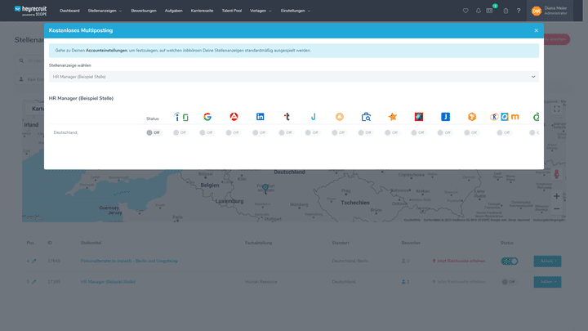This screenshot has height=331, width=588.
Task: Click the Google job board icon
Action: [207, 117]
